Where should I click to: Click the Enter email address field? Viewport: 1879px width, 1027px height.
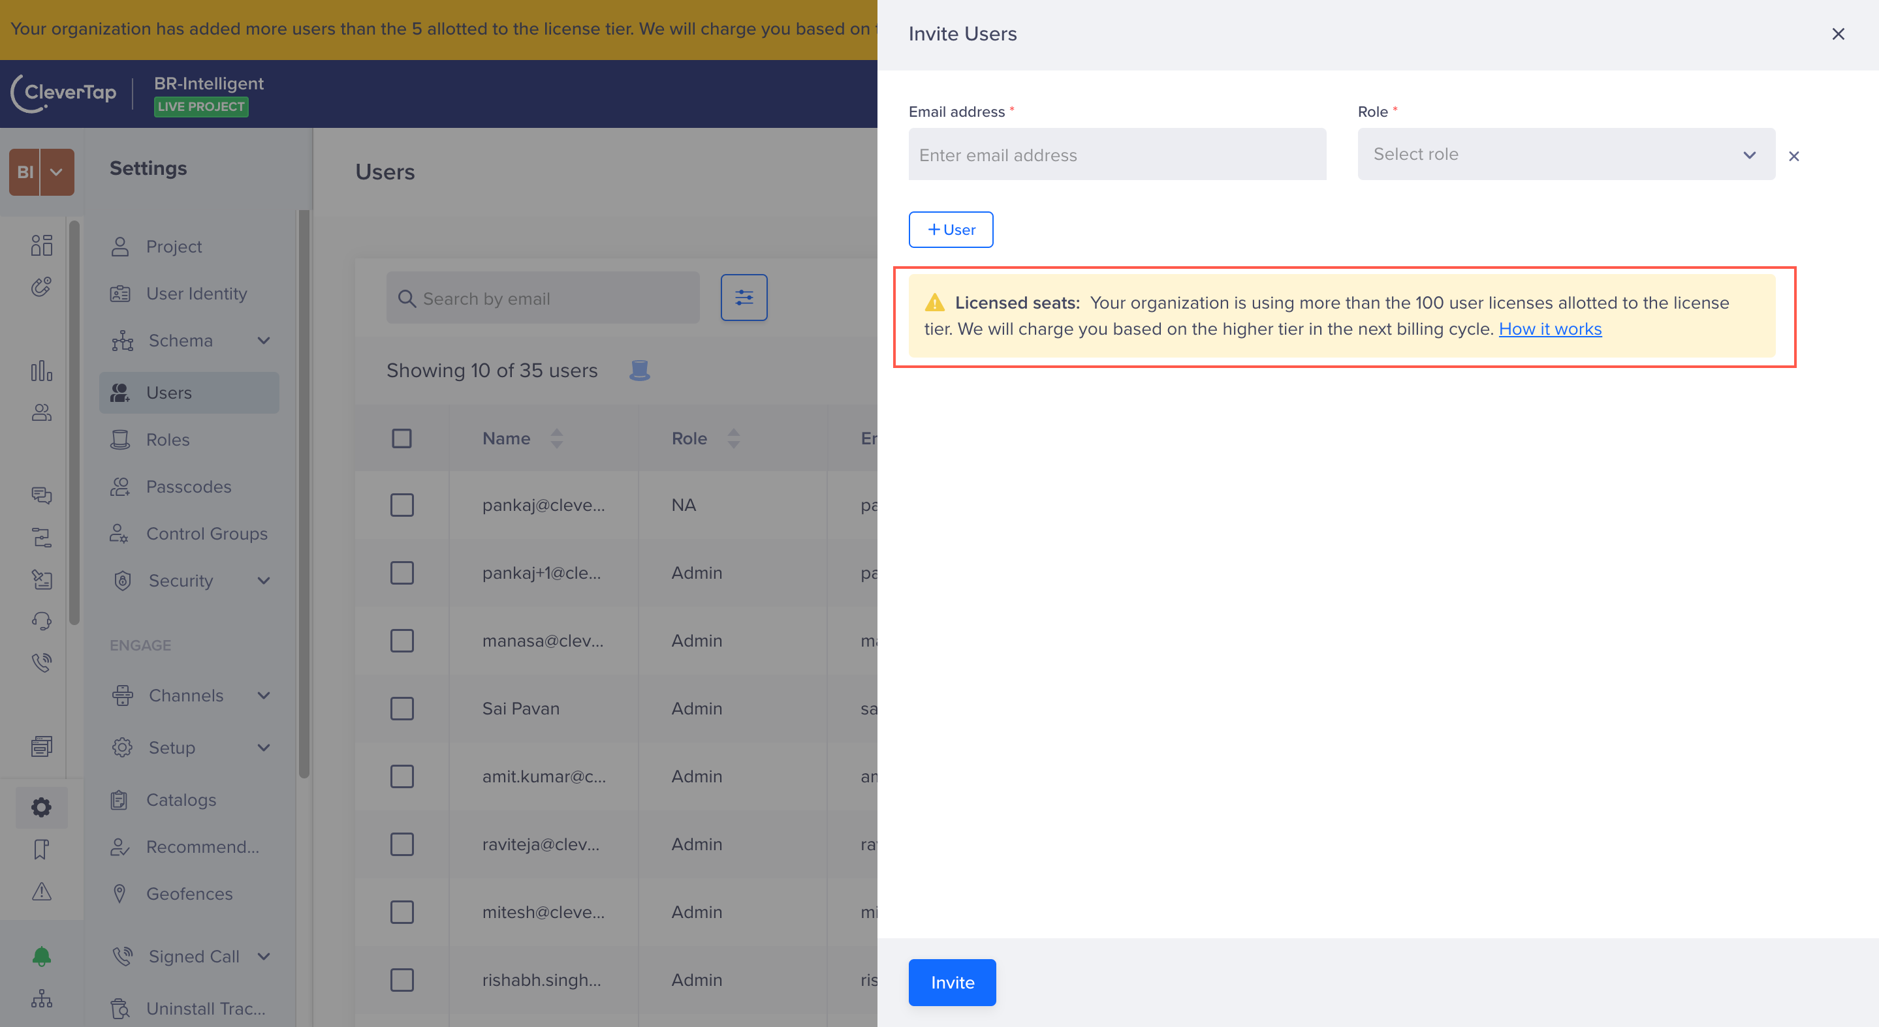[x=1116, y=155]
